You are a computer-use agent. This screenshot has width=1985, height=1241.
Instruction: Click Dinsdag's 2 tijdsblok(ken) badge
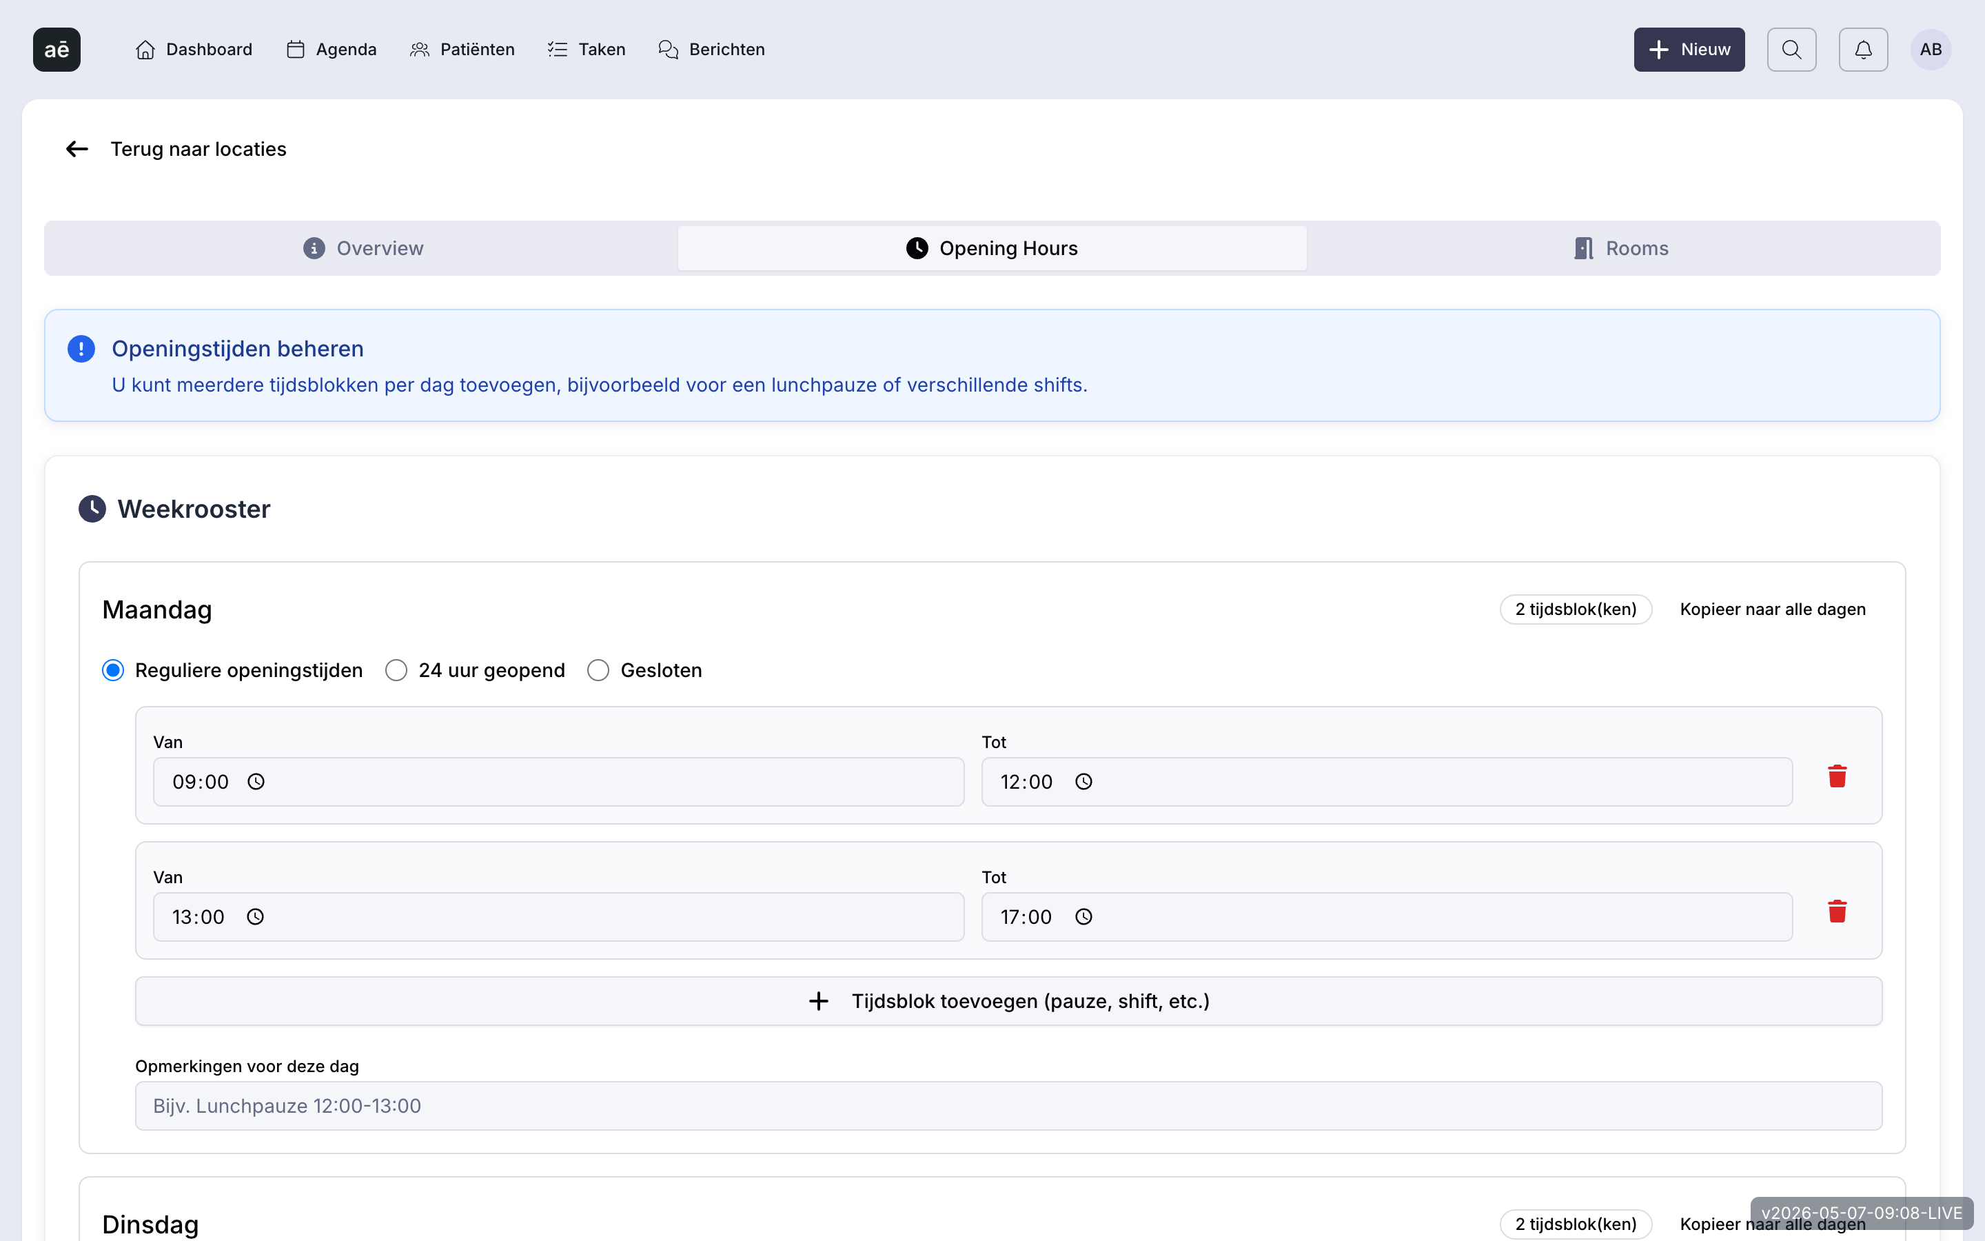tap(1576, 1224)
